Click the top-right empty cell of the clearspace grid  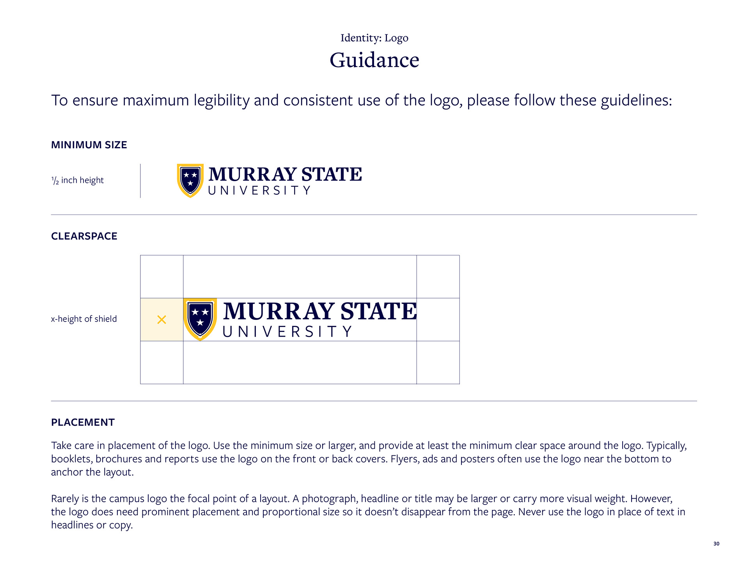[x=438, y=277]
